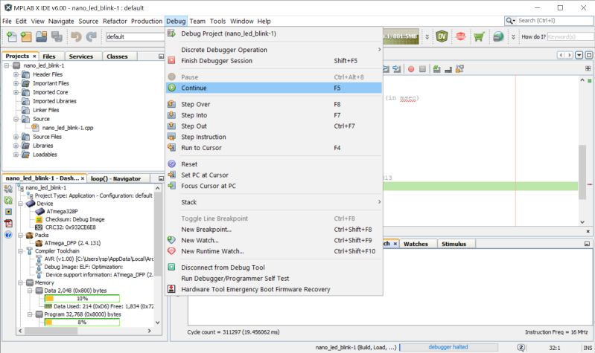Open the red Microchip support icon
The image size is (595, 353).
[461, 36]
